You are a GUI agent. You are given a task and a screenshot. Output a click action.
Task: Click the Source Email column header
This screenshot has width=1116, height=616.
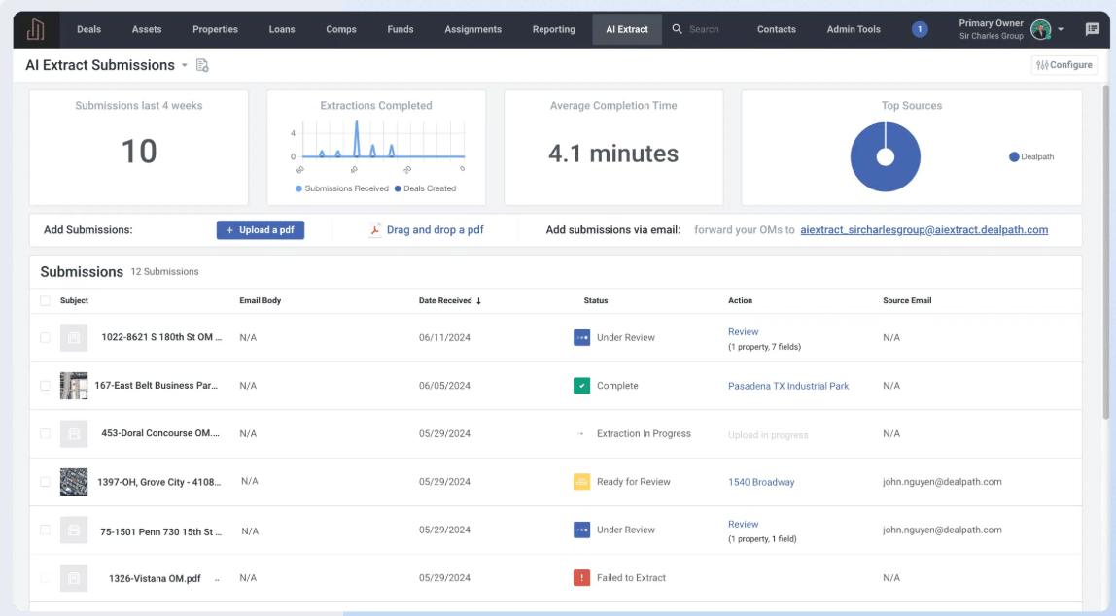[907, 300]
